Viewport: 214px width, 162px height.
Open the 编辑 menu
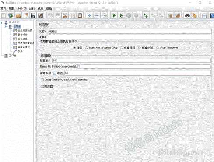click(12, 8)
